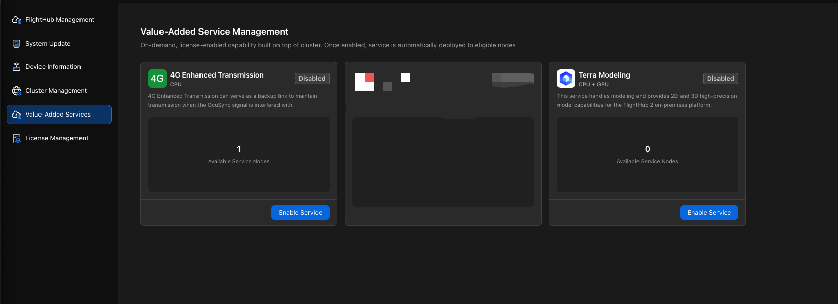Screen dimensions: 838x304
Task: Click the 4G Enhanced Transmission title
Action: (x=217, y=75)
